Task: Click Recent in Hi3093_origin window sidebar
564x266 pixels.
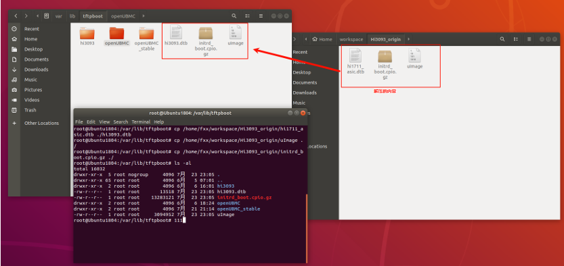Action: tap(301, 52)
